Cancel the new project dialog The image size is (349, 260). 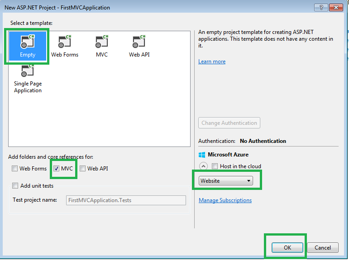tap(322, 247)
